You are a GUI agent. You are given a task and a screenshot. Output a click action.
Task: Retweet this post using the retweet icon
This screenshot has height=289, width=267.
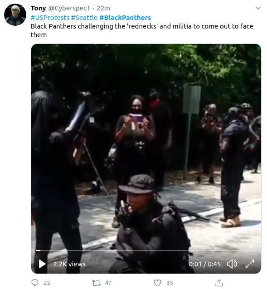pos(96,283)
